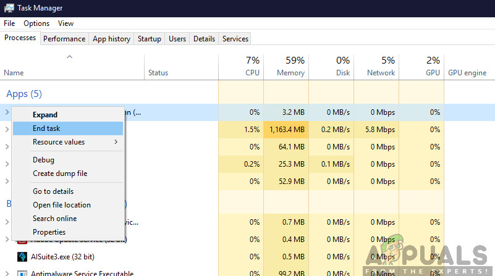Select the AISuite3.exe process icon

[22, 257]
